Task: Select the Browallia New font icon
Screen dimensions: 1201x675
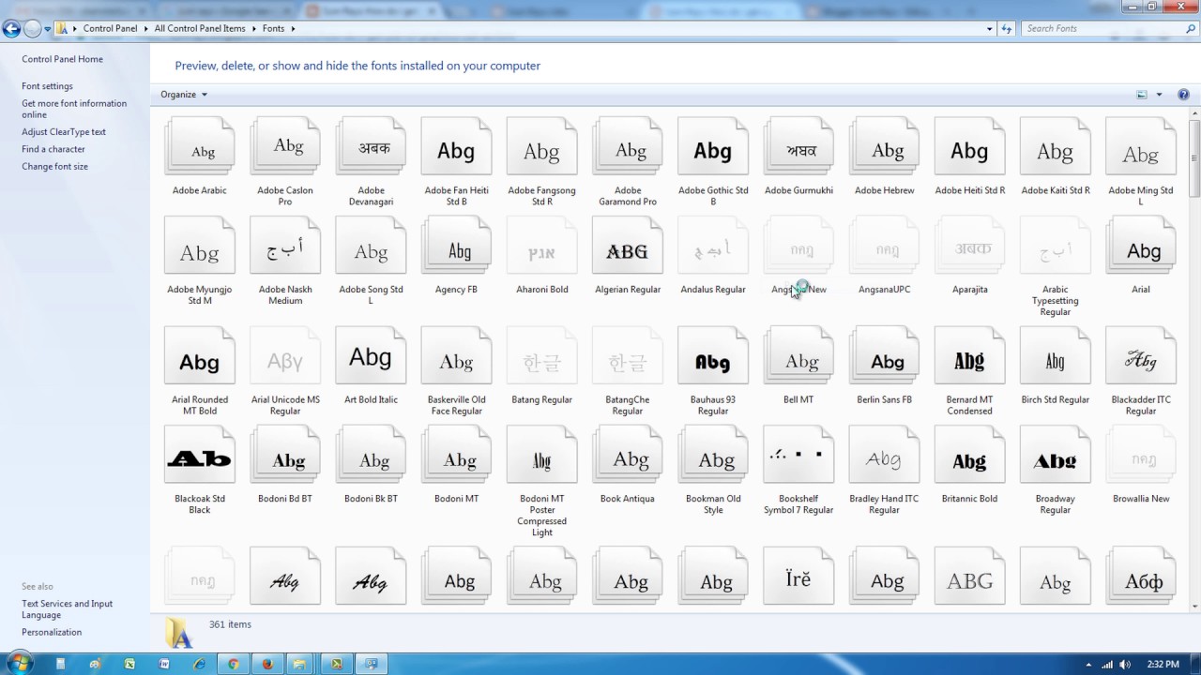Action: (x=1141, y=457)
